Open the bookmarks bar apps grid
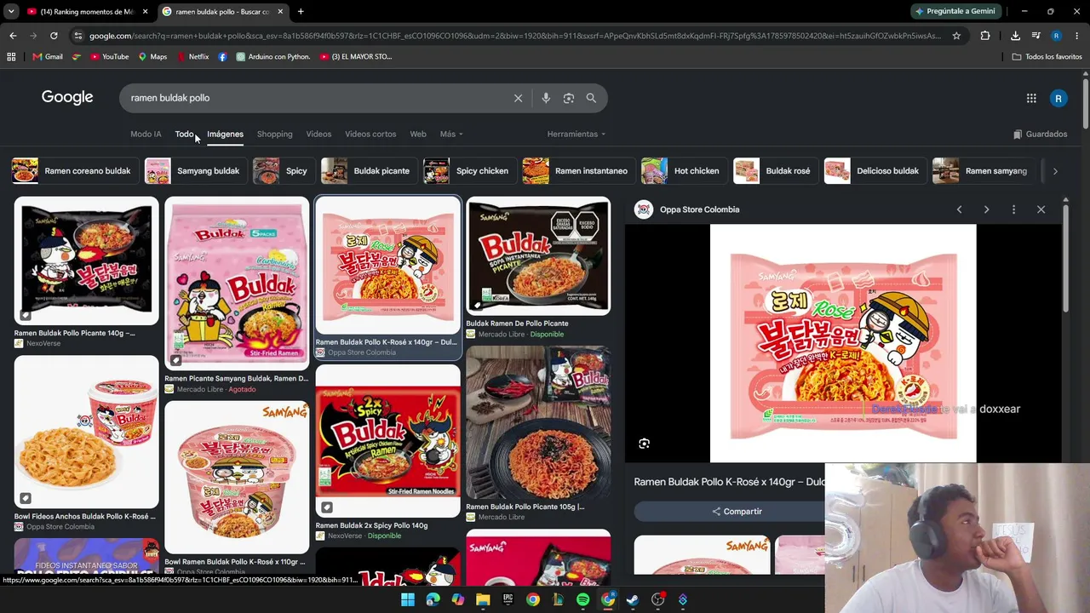The width and height of the screenshot is (1090, 613). [x=11, y=57]
